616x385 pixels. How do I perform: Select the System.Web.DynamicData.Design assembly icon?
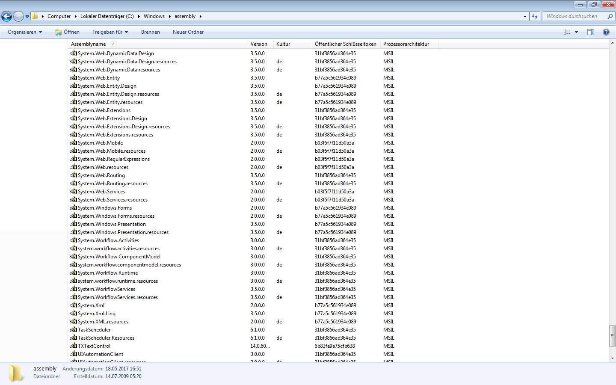(x=74, y=53)
